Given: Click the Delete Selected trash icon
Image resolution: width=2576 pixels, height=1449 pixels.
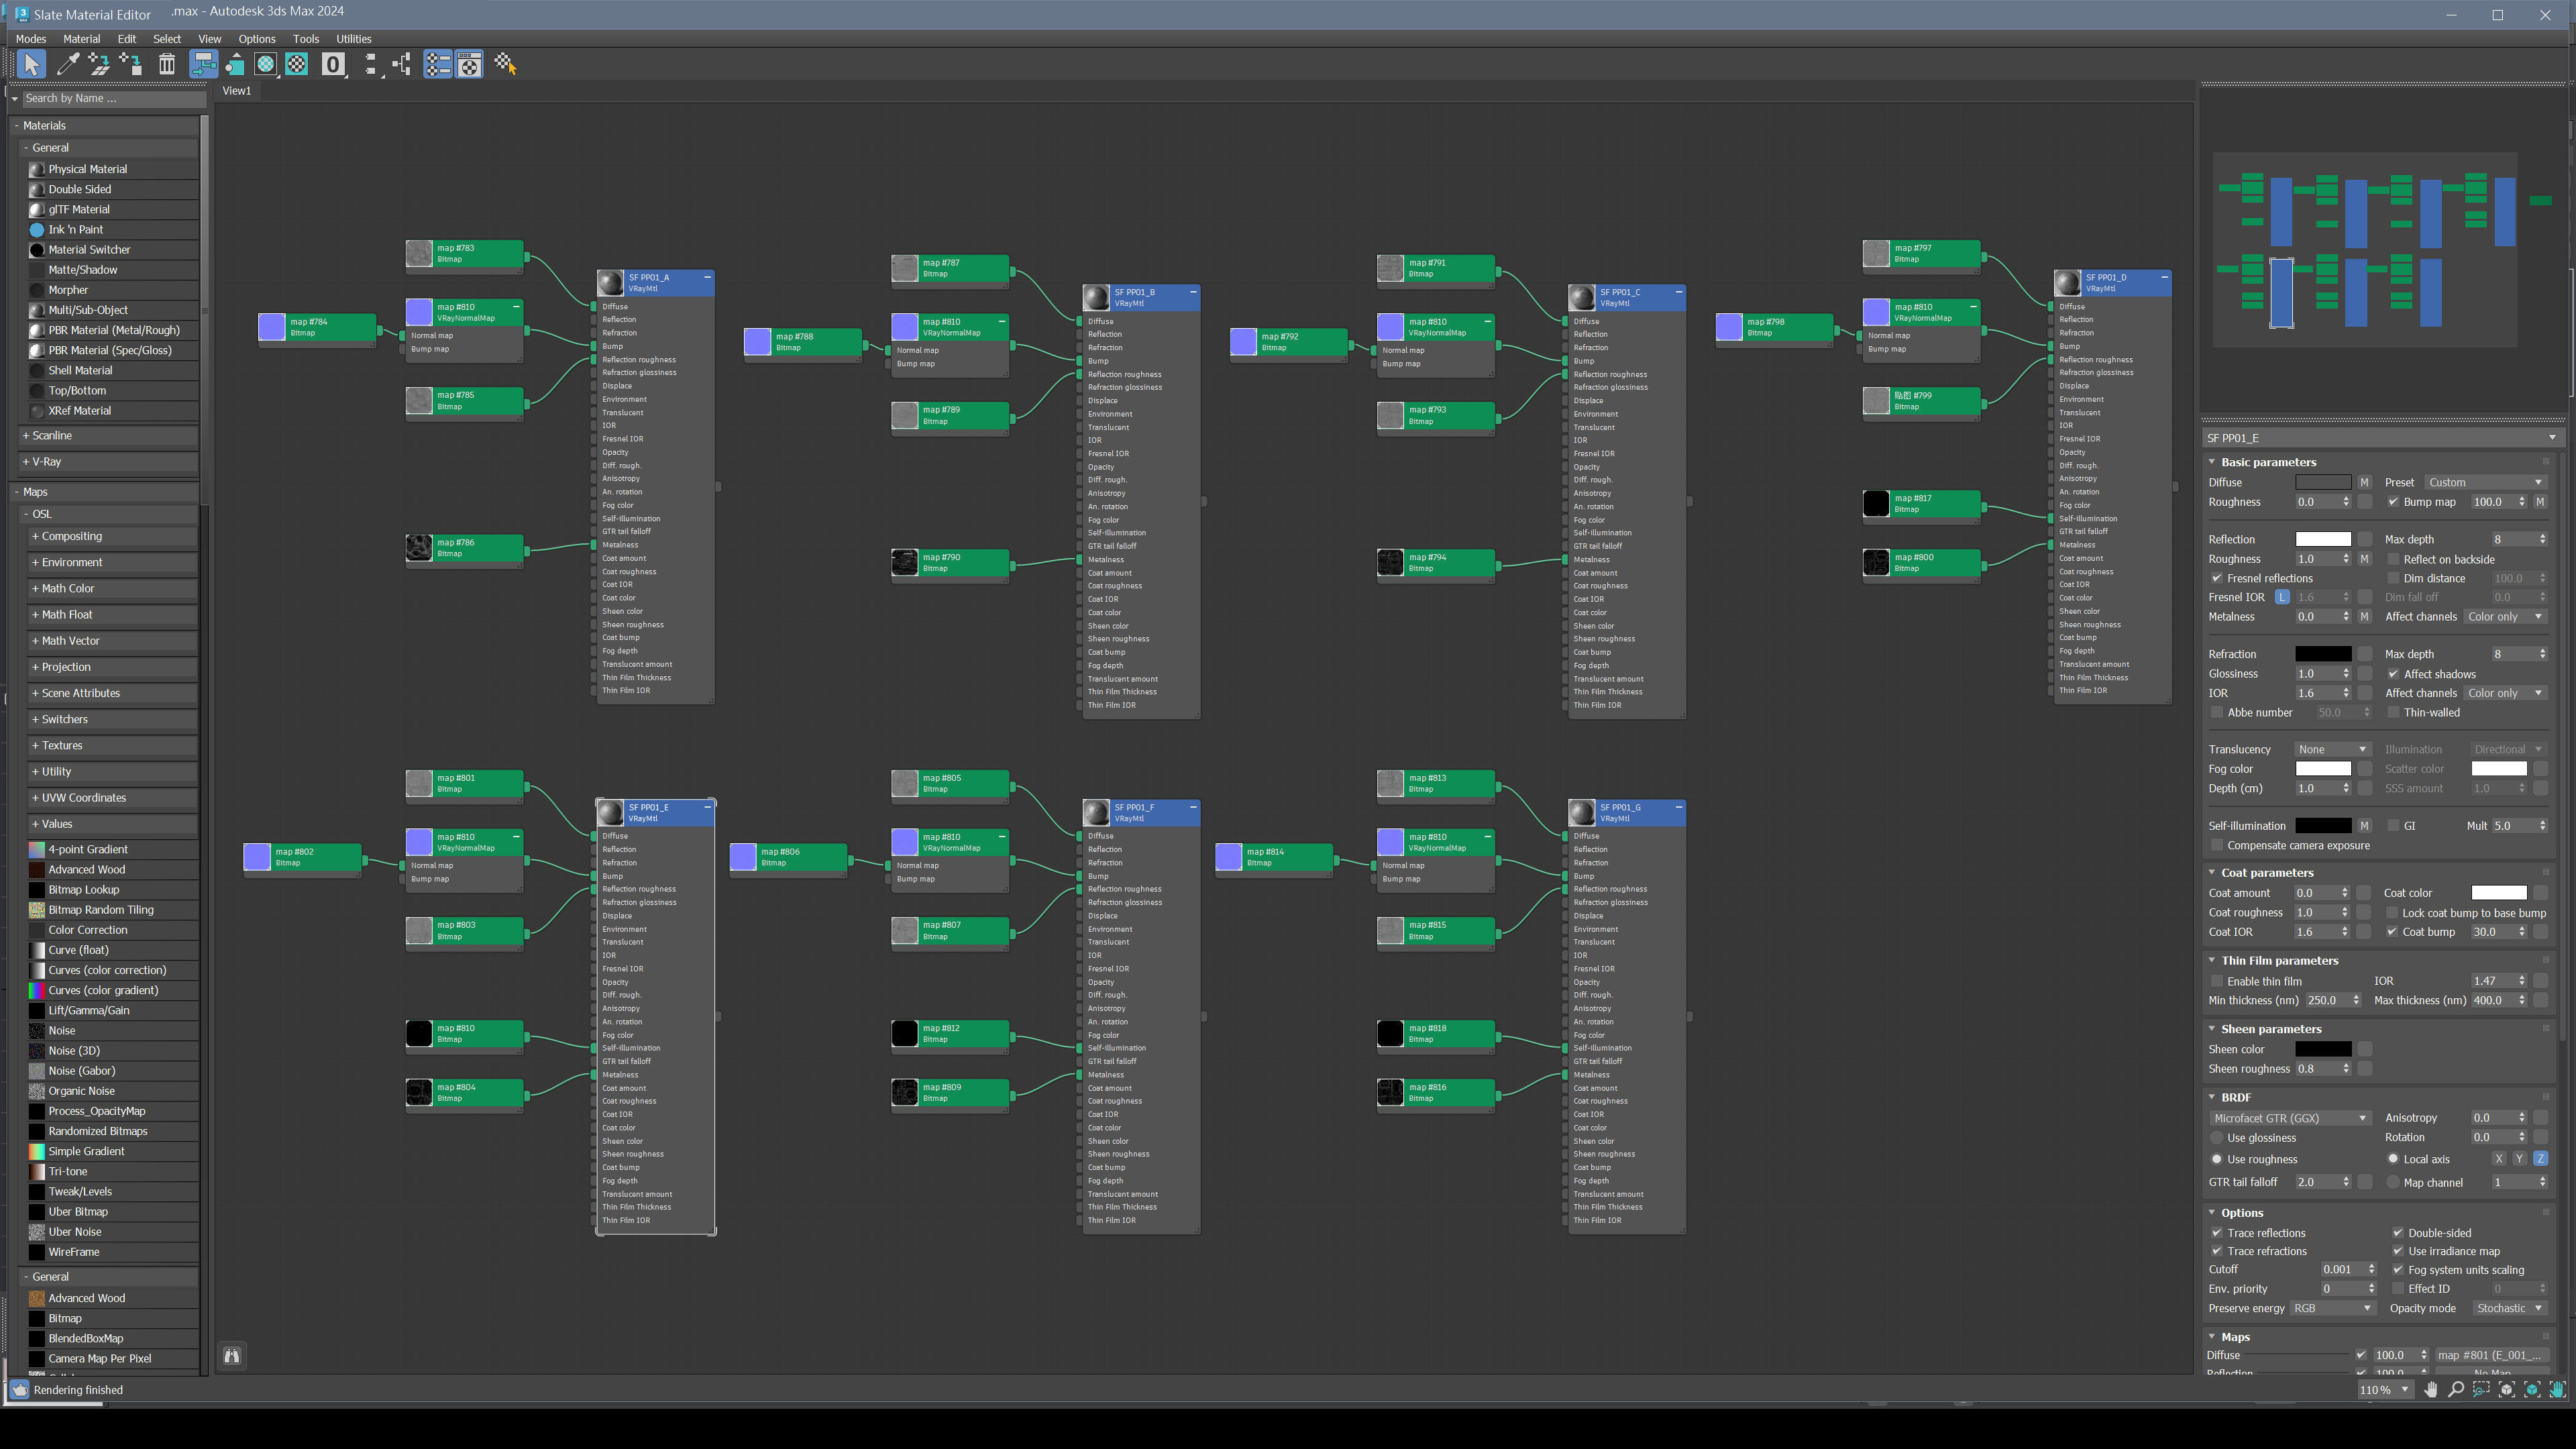Looking at the screenshot, I should [167, 65].
